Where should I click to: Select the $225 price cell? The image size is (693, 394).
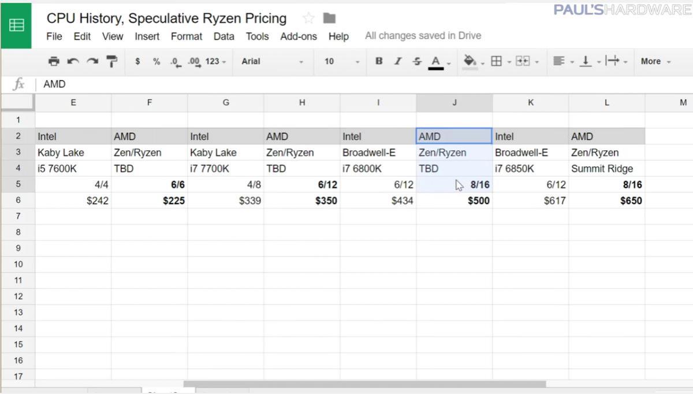coord(150,201)
